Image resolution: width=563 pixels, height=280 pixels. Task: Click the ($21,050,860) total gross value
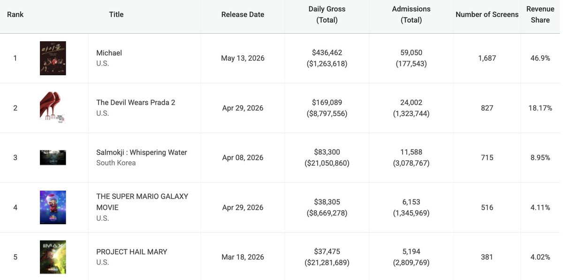(x=327, y=163)
